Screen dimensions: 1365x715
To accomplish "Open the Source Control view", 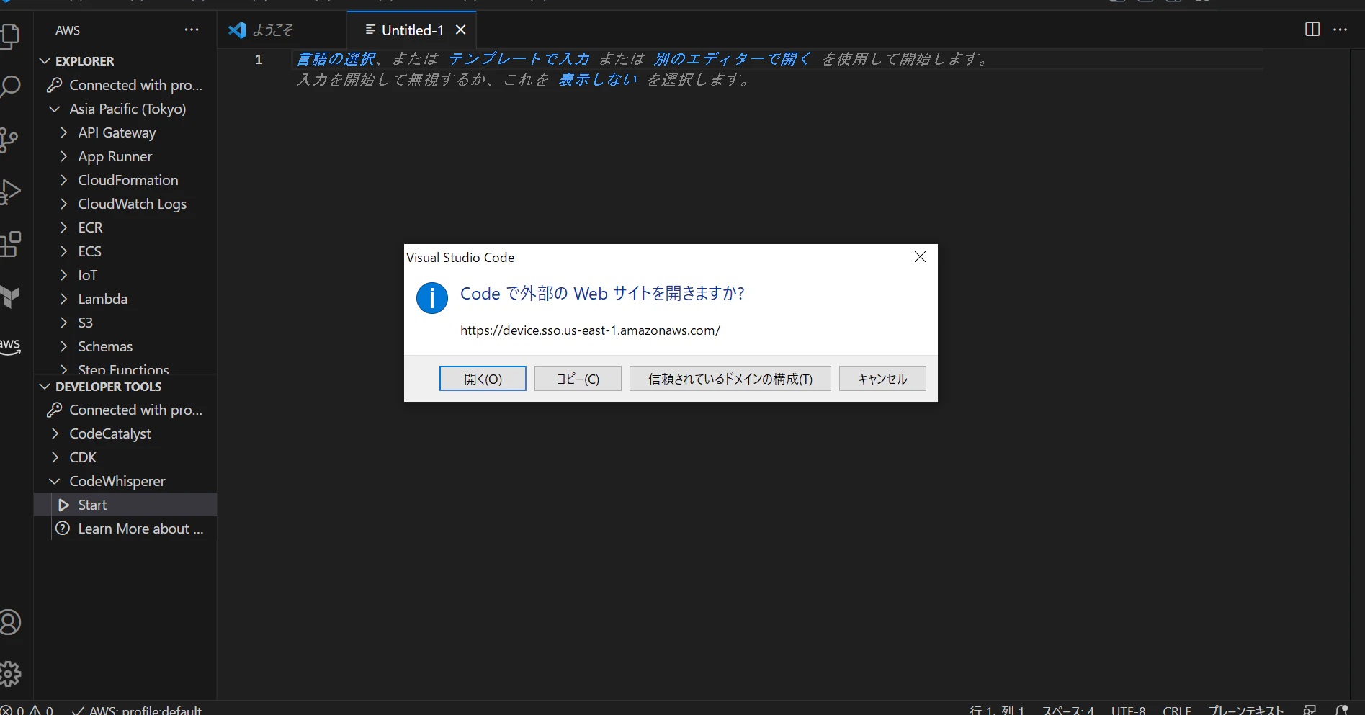I will click(x=11, y=140).
